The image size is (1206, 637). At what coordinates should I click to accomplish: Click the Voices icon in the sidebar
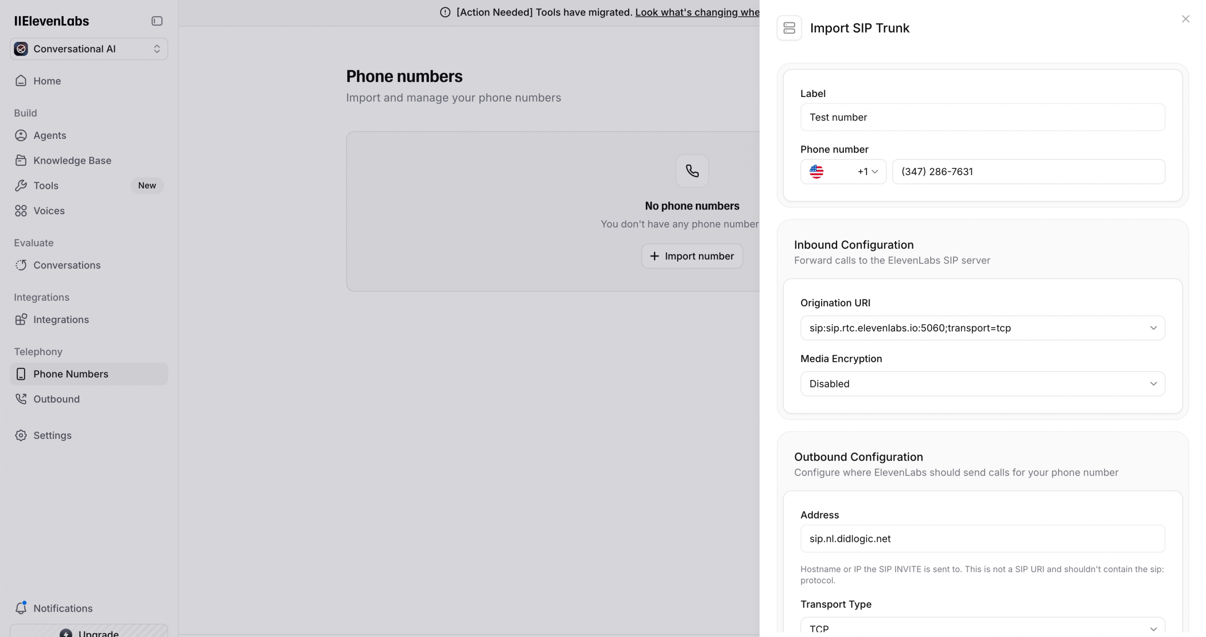[21, 211]
